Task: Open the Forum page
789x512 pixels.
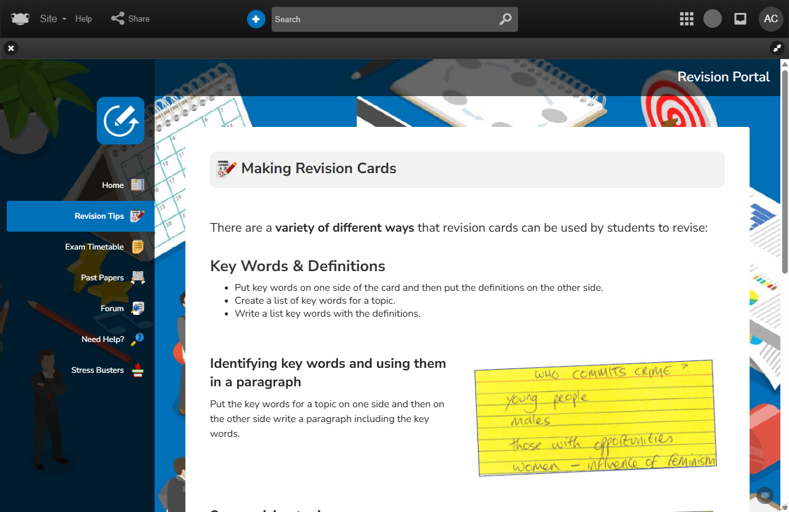Action: click(112, 308)
